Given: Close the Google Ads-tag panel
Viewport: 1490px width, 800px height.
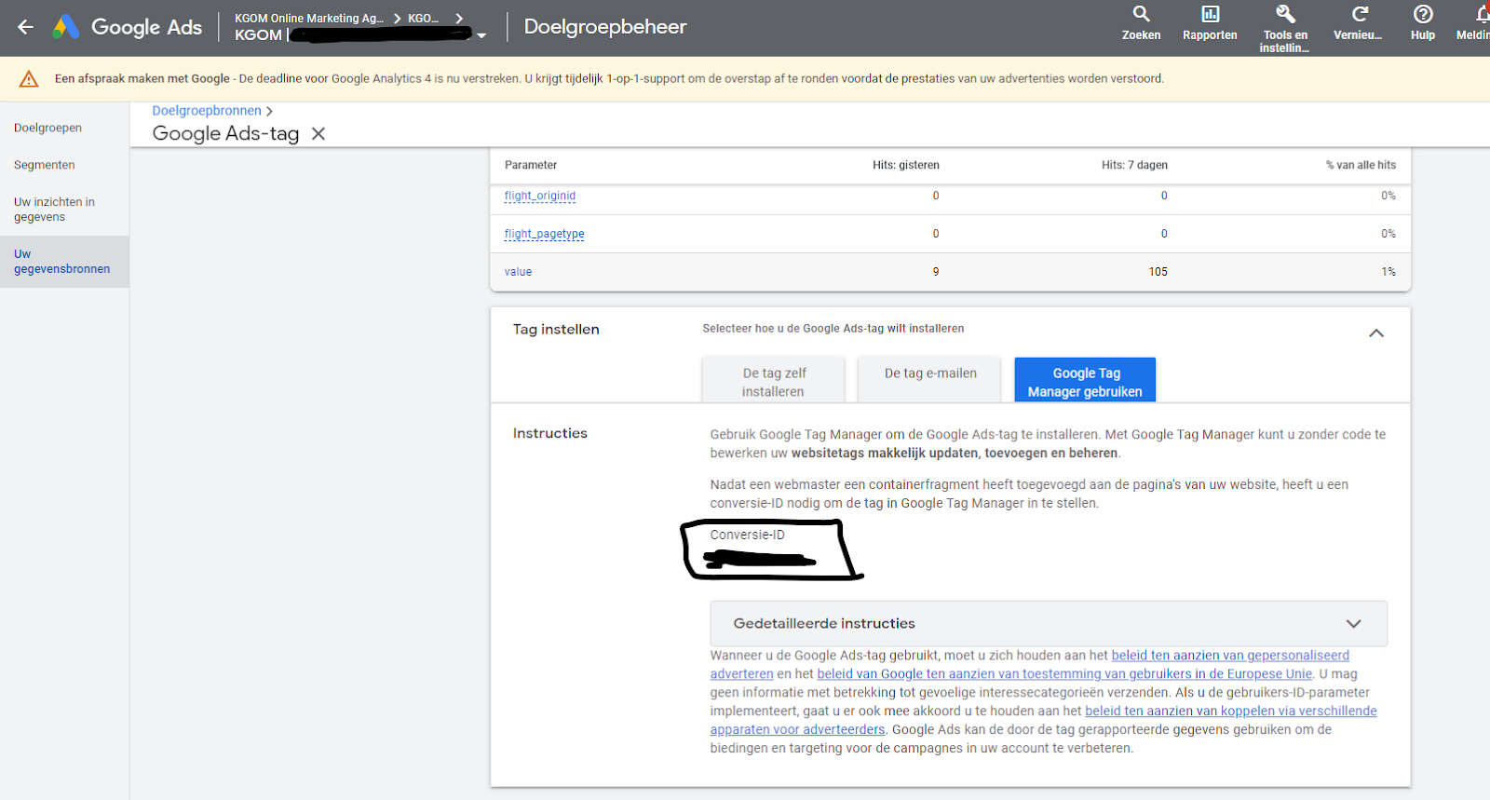Looking at the screenshot, I should point(318,133).
